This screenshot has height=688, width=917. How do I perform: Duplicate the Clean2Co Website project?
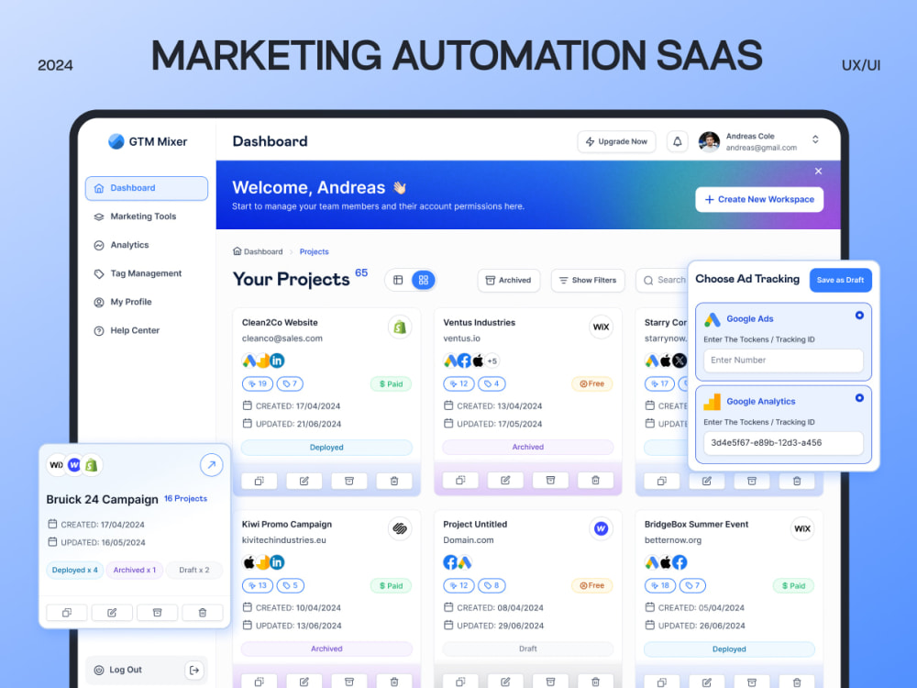click(x=260, y=480)
